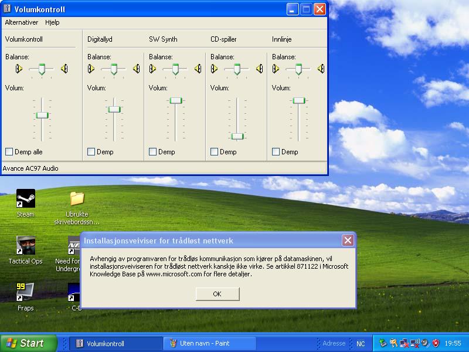Click left speaker icon under SW Synth balance

(152, 69)
